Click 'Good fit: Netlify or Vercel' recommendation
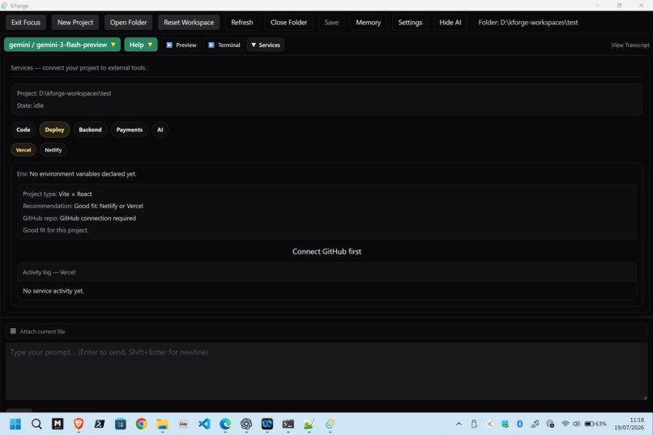This screenshot has width=653, height=435. tap(109, 206)
